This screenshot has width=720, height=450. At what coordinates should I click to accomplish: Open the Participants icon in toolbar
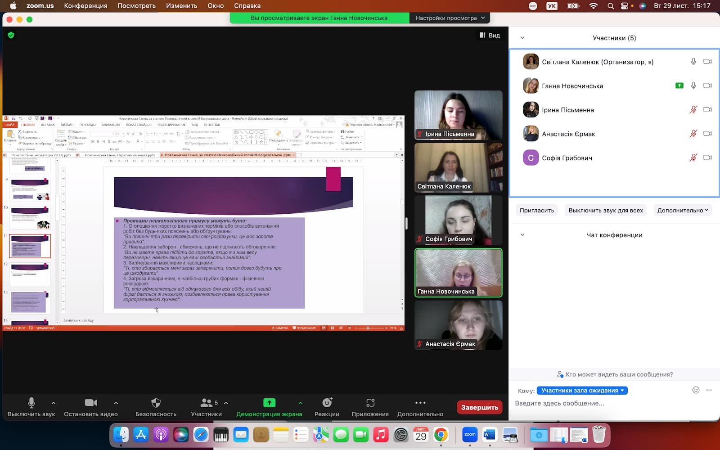207,403
